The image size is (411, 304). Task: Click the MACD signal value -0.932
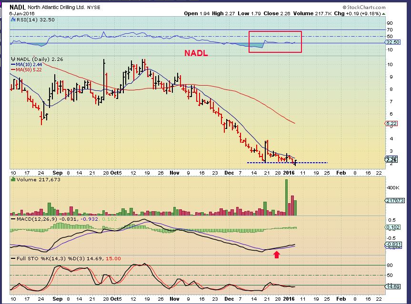point(89,219)
